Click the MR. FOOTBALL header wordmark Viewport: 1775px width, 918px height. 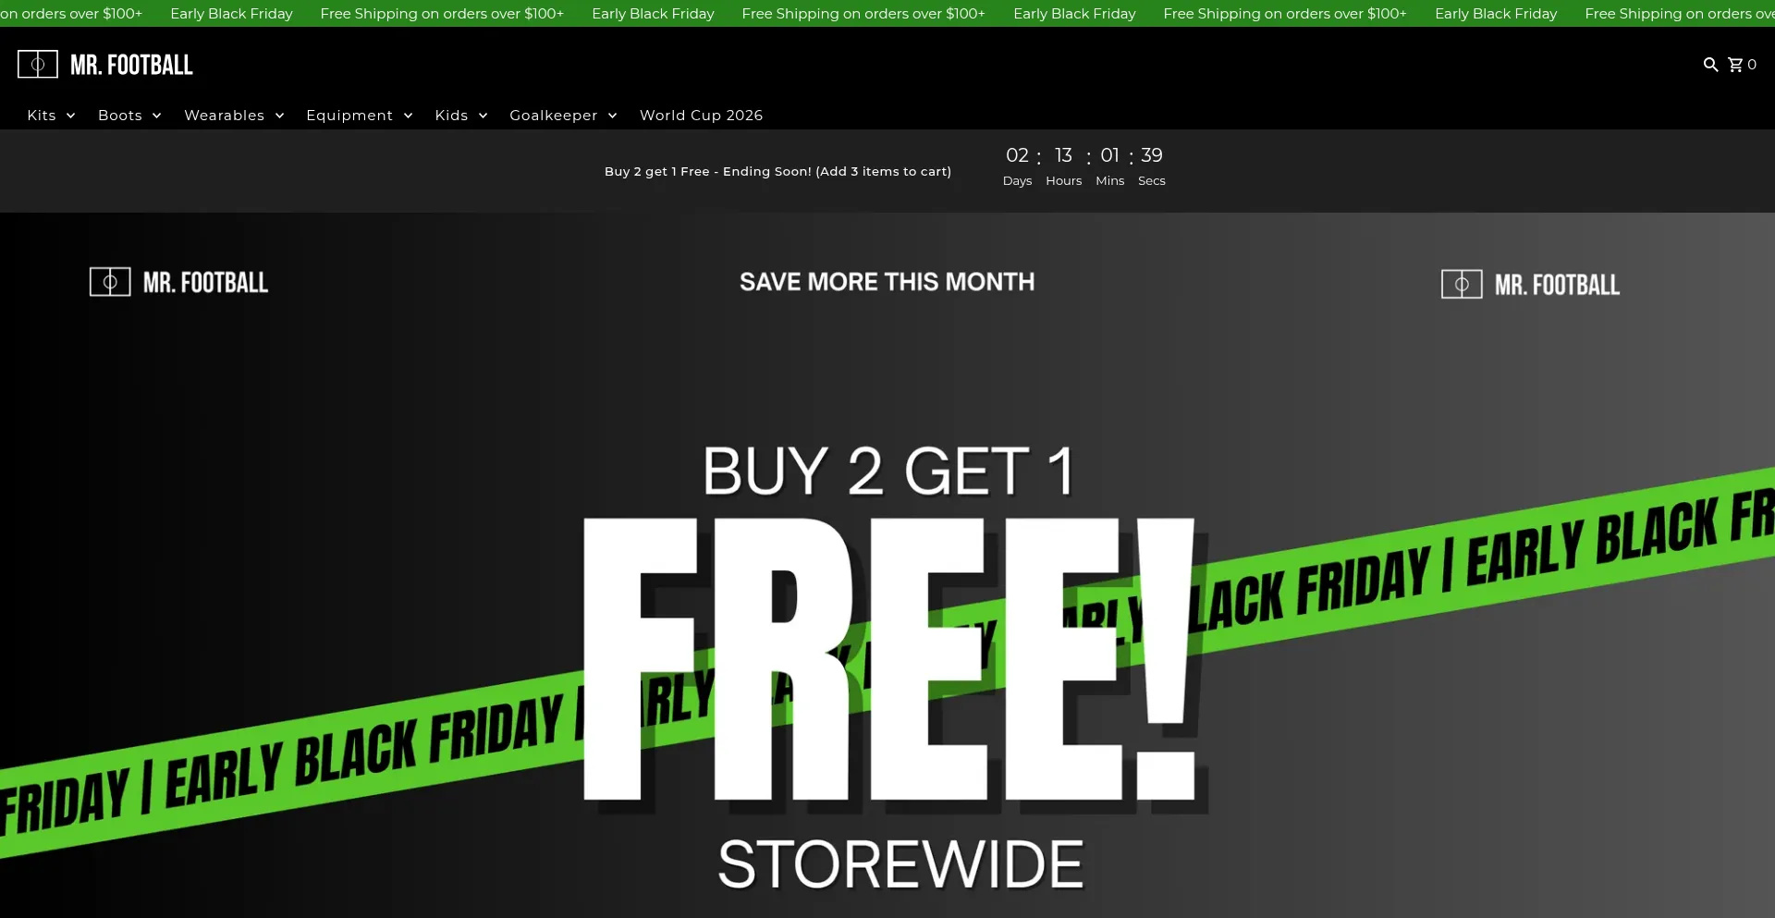tap(132, 65)
